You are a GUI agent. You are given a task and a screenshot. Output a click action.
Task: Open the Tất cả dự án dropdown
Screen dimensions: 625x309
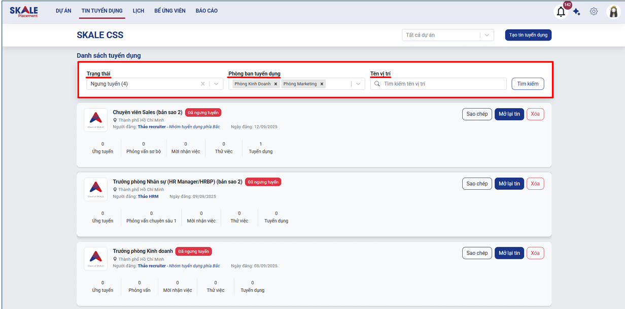pyautogui.click(x=487, y=35)
